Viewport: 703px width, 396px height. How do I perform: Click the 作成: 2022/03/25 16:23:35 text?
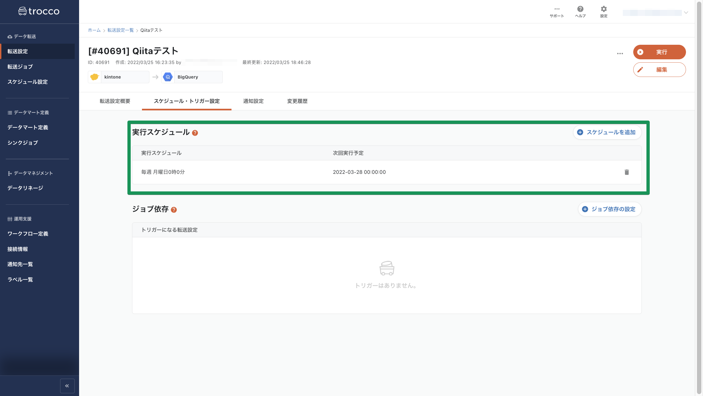145,63
